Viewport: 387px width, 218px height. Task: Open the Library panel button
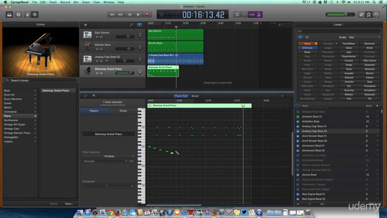[x=10, y=15]
